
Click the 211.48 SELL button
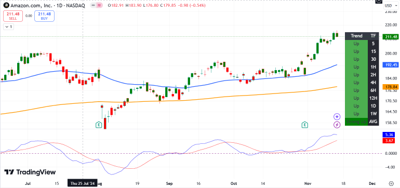[13, 16]
